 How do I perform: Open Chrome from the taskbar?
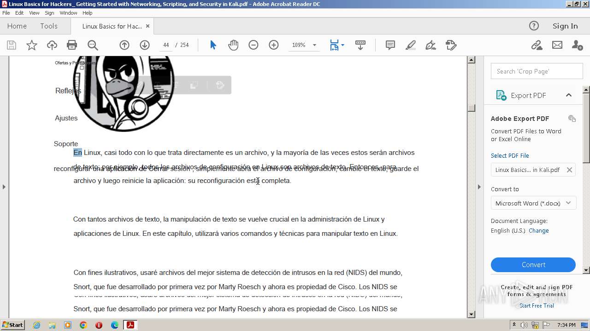pyautogui.click(x=83, y=325)
